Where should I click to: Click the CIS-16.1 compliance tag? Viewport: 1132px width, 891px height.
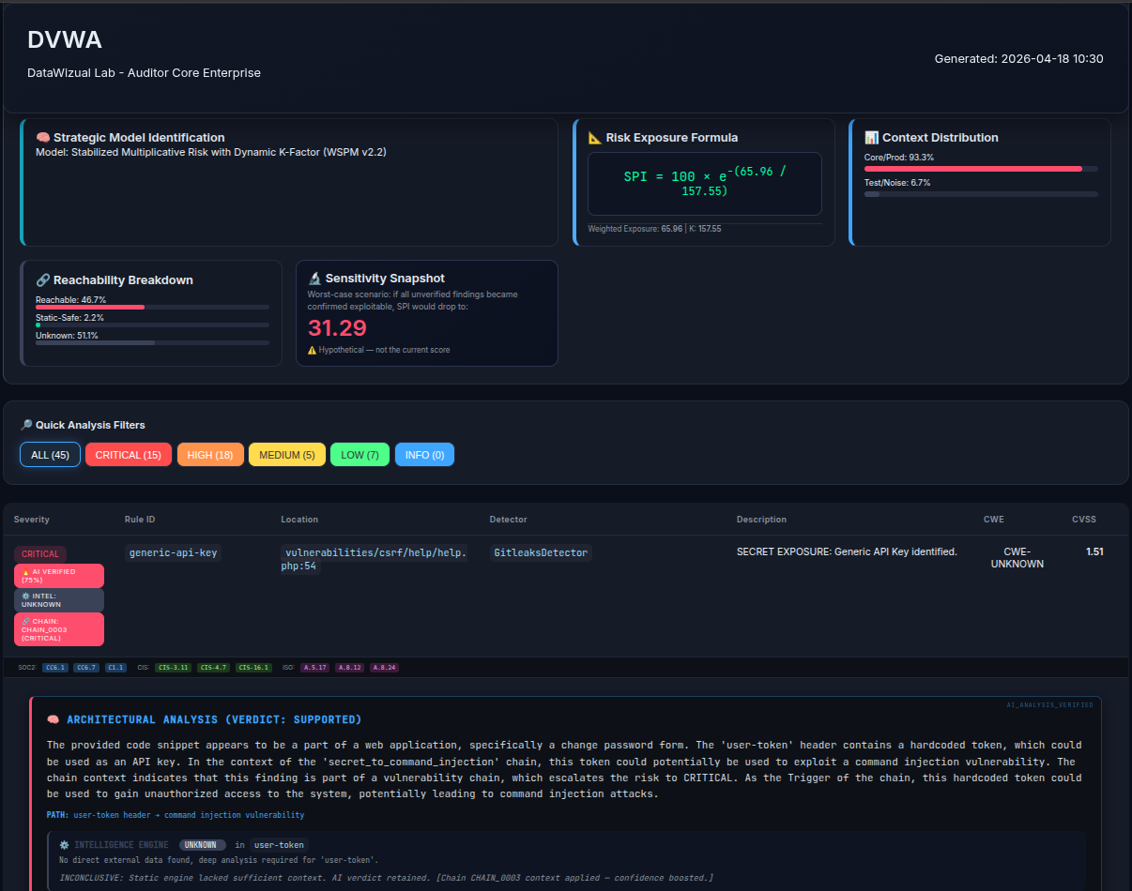[x=254, y=668]
